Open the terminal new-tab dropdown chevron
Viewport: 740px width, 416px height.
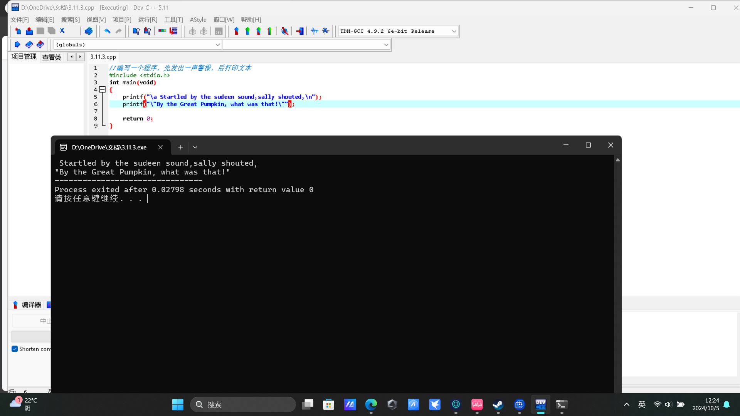click(x=195, y=147)
